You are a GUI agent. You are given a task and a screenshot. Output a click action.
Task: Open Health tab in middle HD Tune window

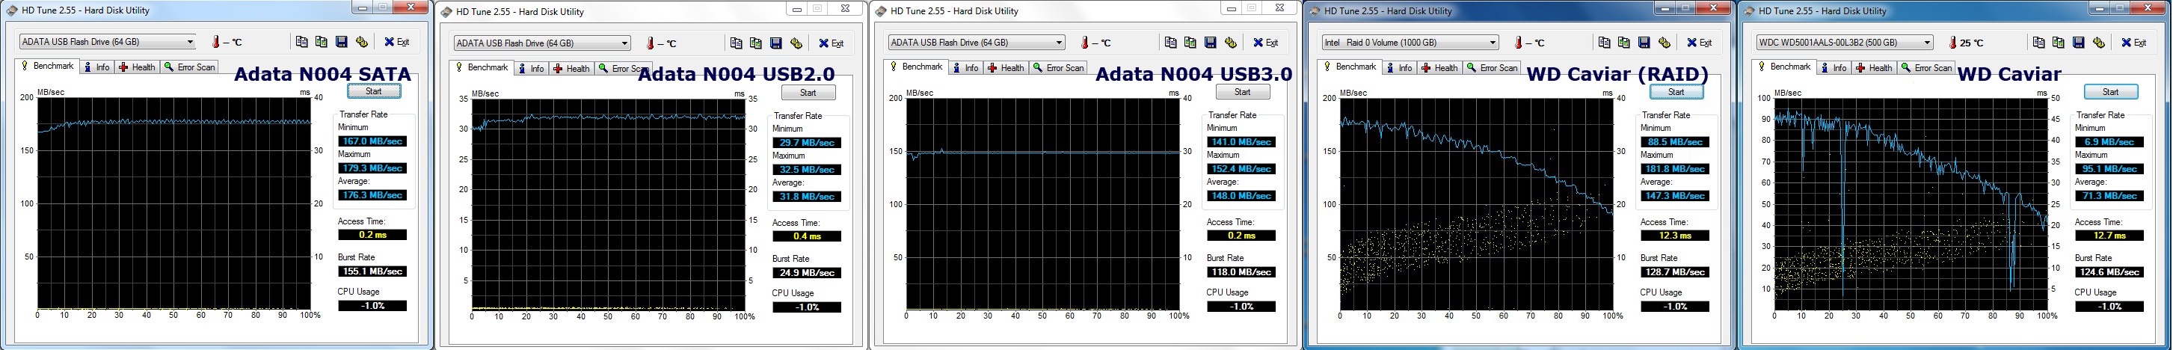click(x=1006, y=67)
